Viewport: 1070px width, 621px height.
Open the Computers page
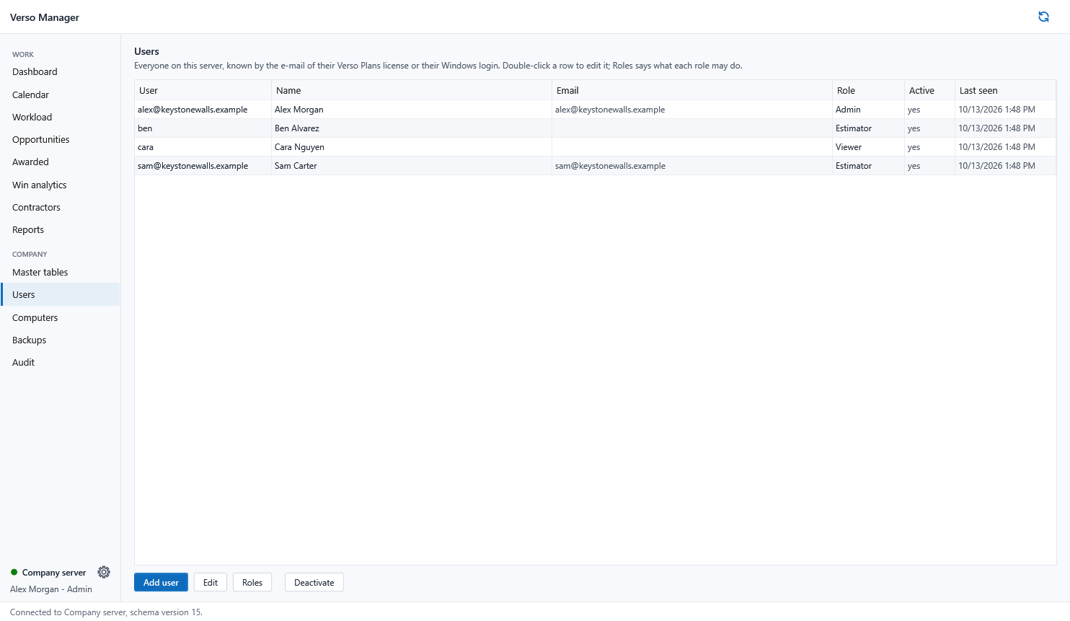point(61,317)
